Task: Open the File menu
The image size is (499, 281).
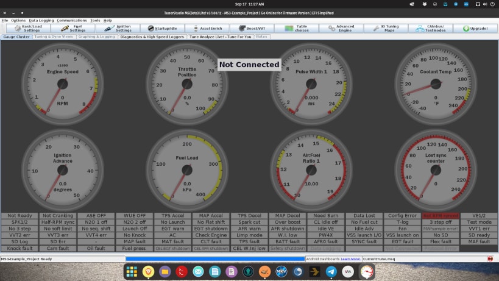Action: 5,20
